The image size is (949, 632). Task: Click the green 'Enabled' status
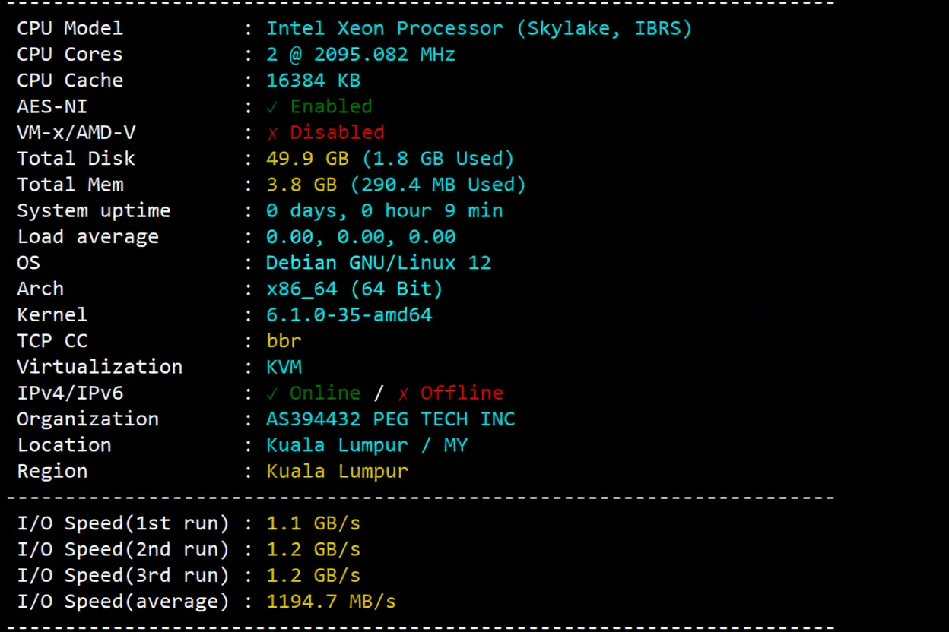332,106
